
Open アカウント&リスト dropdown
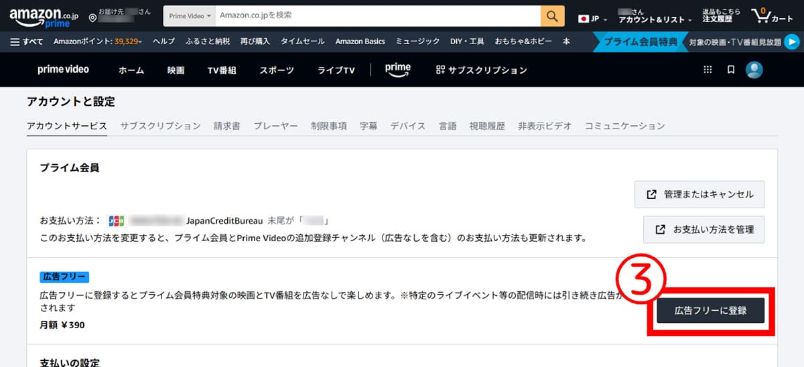tap(655, 16)
